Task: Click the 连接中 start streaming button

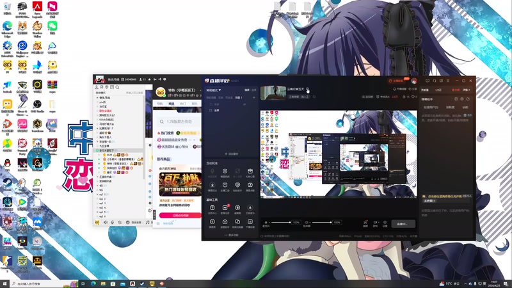Action: pyautogui.click(x=403, y=223)
